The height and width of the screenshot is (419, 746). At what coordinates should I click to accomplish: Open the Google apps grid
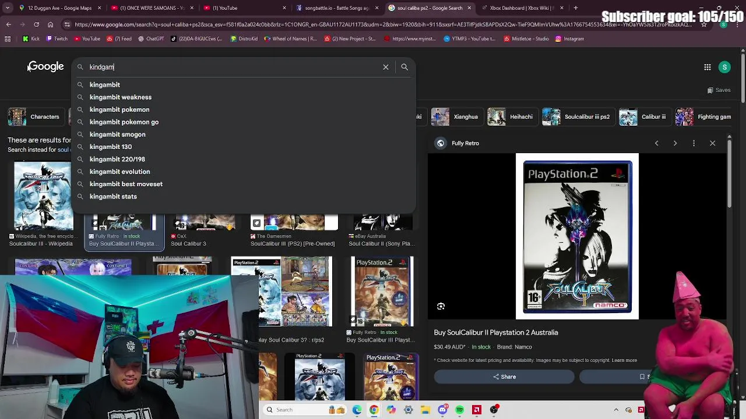click(x=708, y=67)
